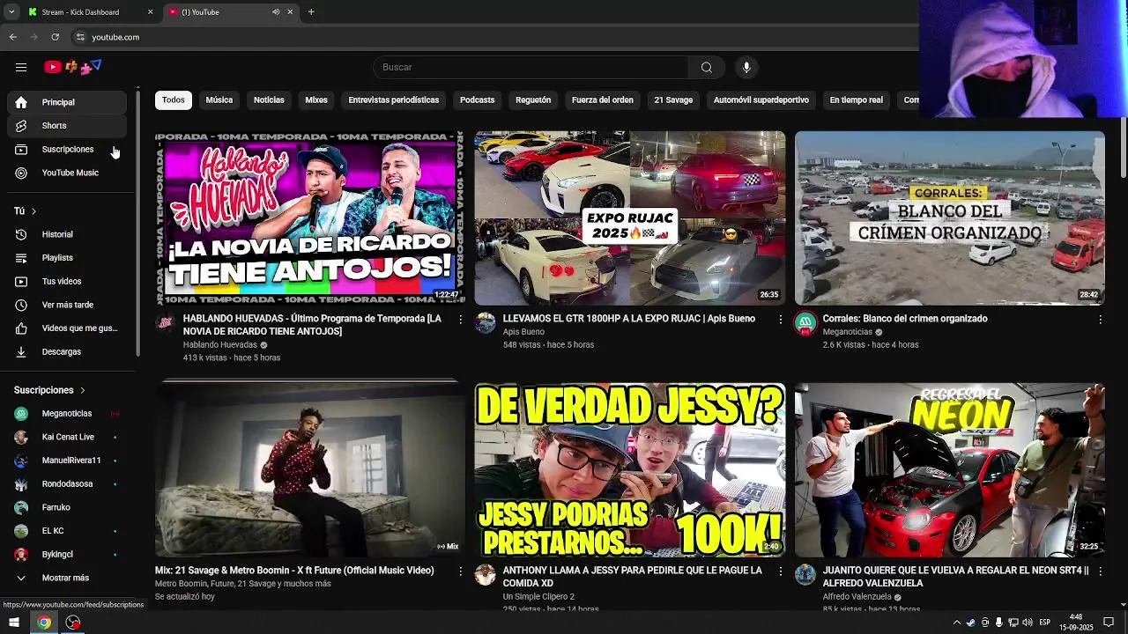
Task: Select Automóvil superdeportivo chip
Action: pos(761,100)
